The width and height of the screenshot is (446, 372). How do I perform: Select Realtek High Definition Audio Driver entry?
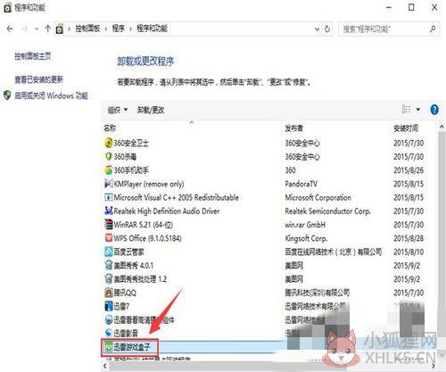(x=167, y=211)
